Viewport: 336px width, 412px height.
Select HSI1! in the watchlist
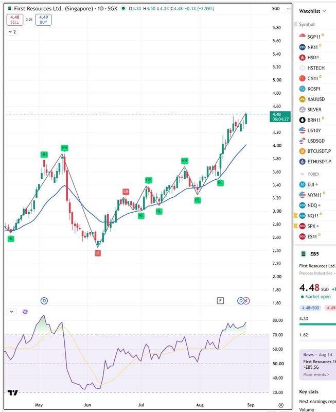[315, 58]
